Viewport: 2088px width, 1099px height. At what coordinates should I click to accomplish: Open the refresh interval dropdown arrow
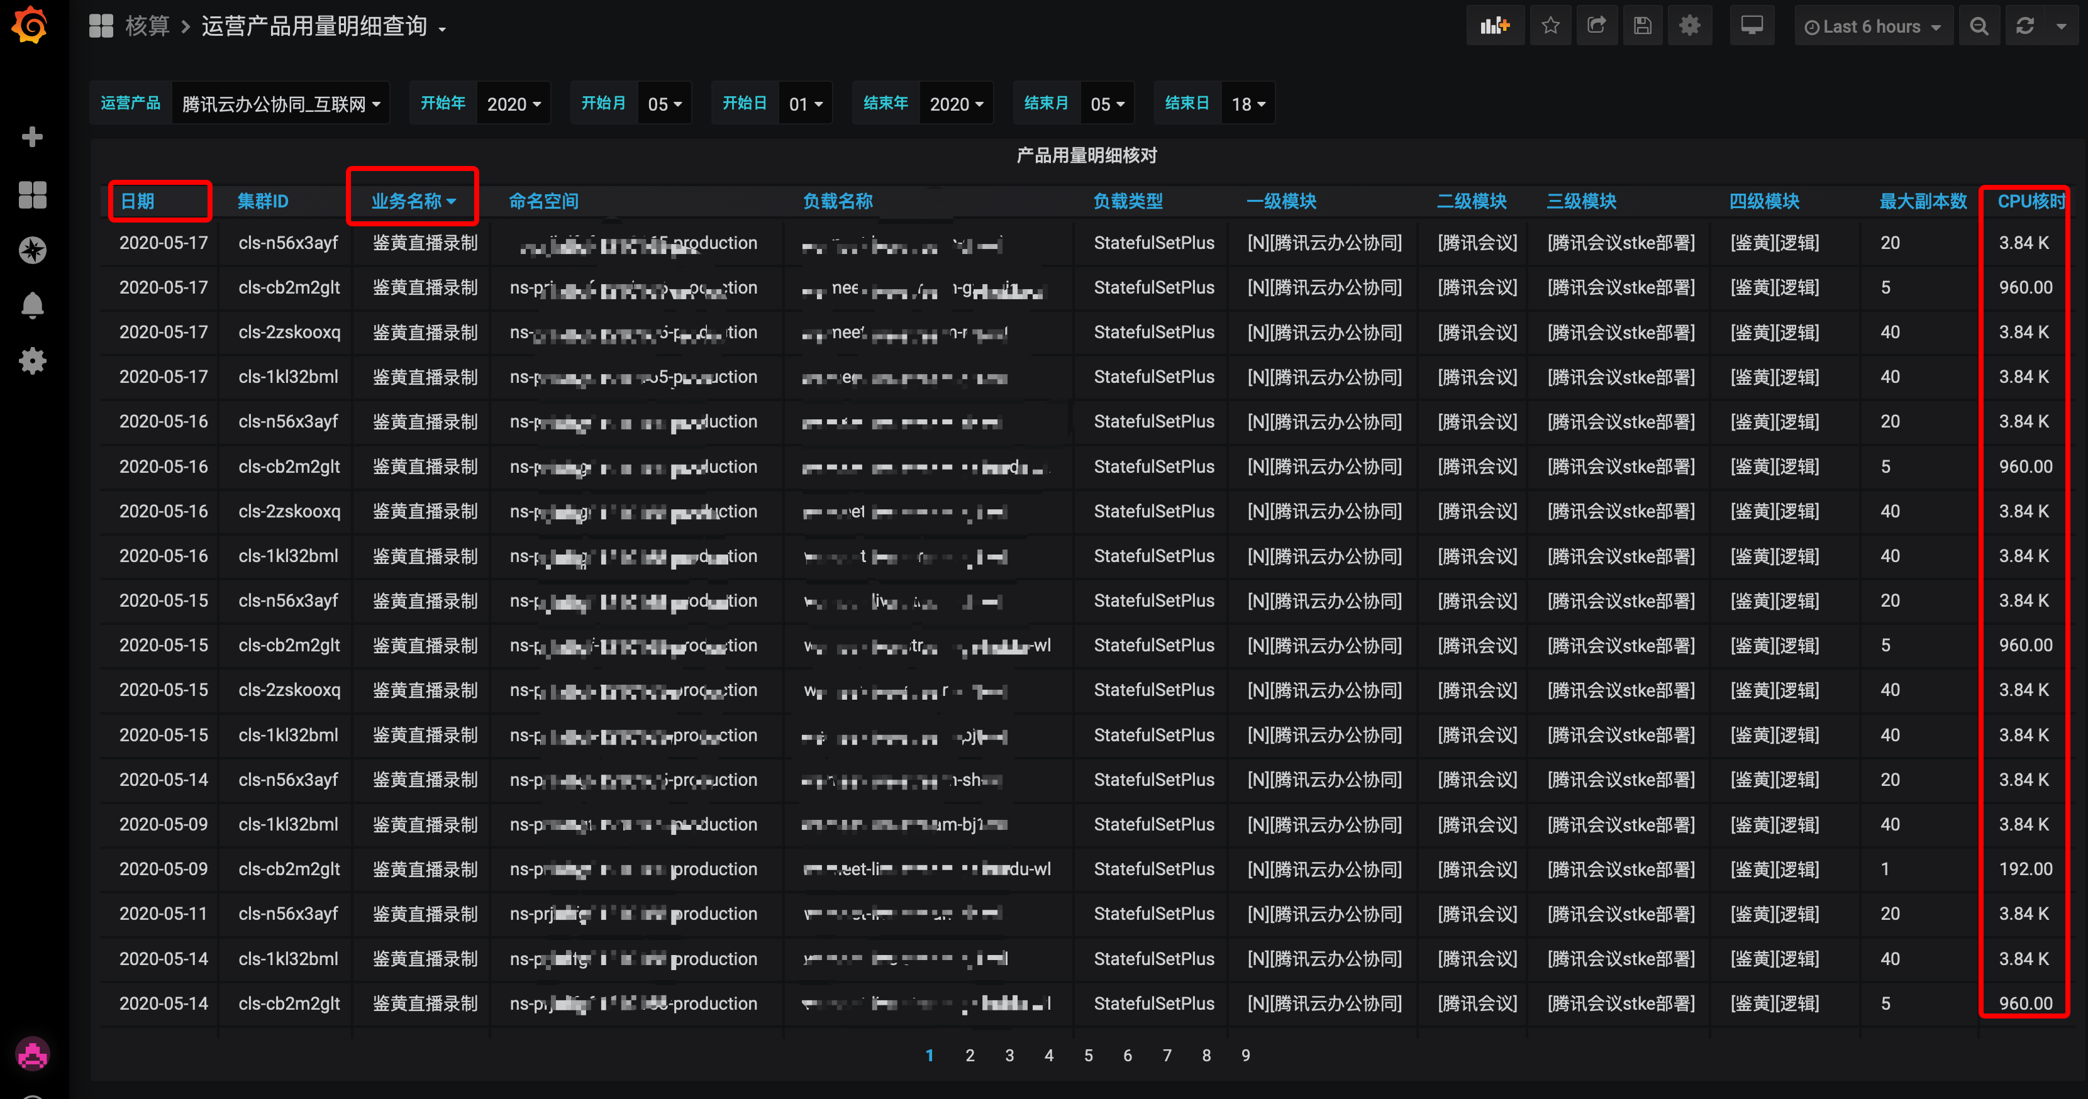2061,26
